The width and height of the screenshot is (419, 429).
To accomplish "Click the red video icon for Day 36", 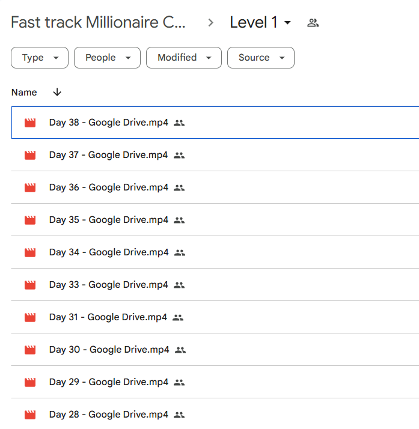I will point(30,187).
